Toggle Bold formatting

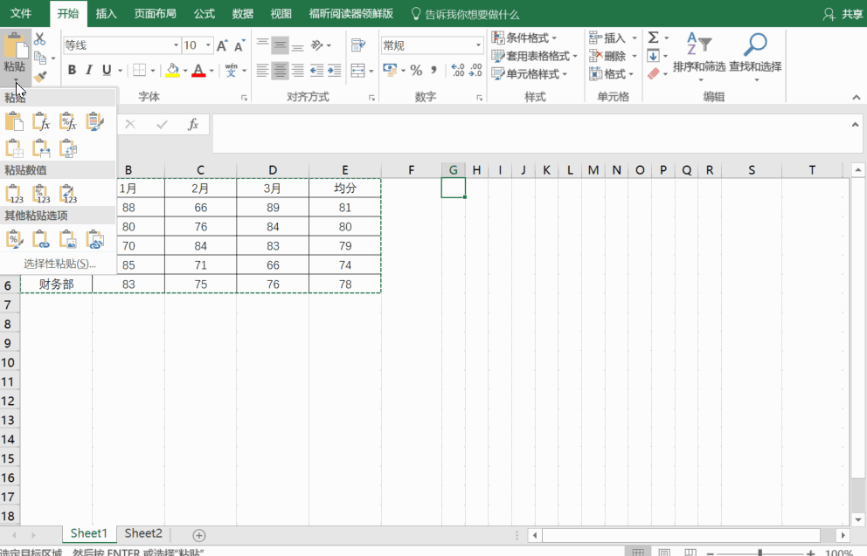(72, 71)
